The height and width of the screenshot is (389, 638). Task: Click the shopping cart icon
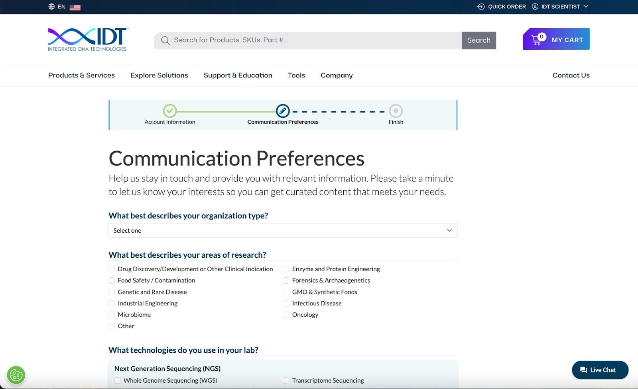[537, 39]
